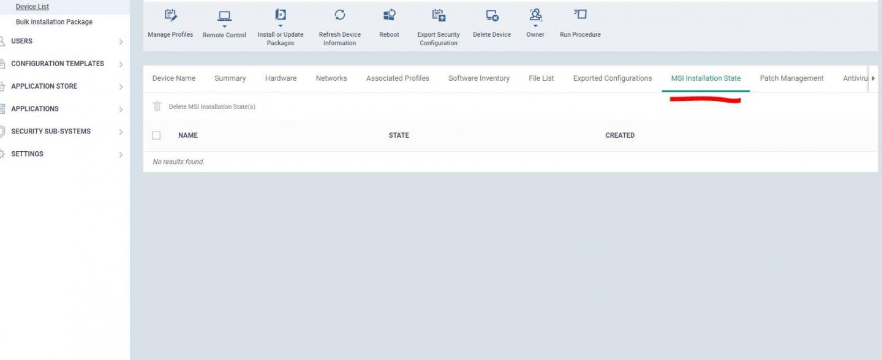The width and height of the screenshot is (882, 360).
Task: Open the Device List link
Action: tap(32, 7)
